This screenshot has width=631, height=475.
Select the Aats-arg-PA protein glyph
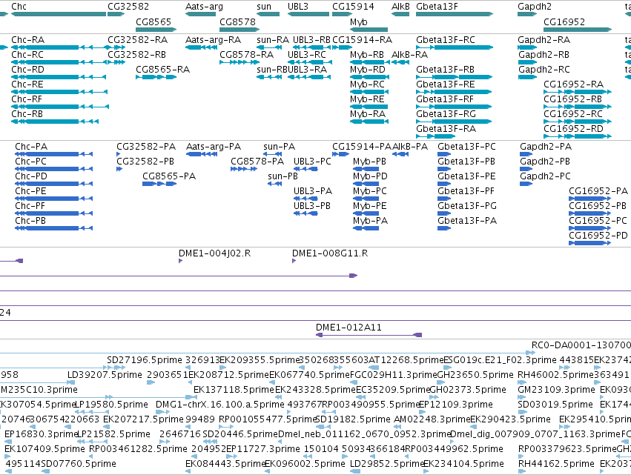point(202,154)
